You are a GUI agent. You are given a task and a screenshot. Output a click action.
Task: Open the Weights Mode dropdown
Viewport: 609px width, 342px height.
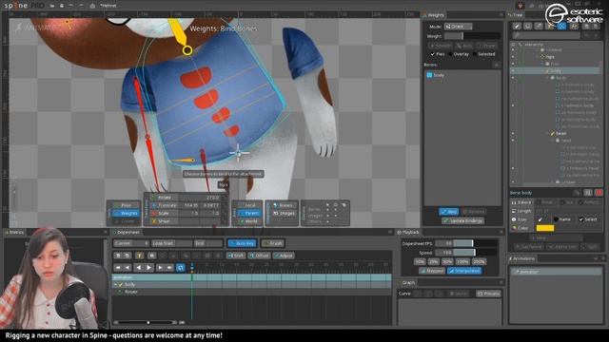tap(459, 27)
